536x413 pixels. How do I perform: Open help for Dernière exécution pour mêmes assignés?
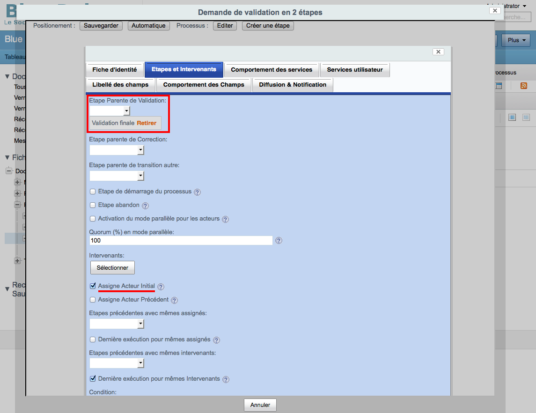[x=216, y=340]
